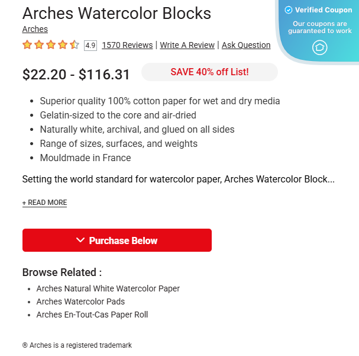
Task: Click the chevron on Purchase Below button
Action: click(x=81, y=240)
